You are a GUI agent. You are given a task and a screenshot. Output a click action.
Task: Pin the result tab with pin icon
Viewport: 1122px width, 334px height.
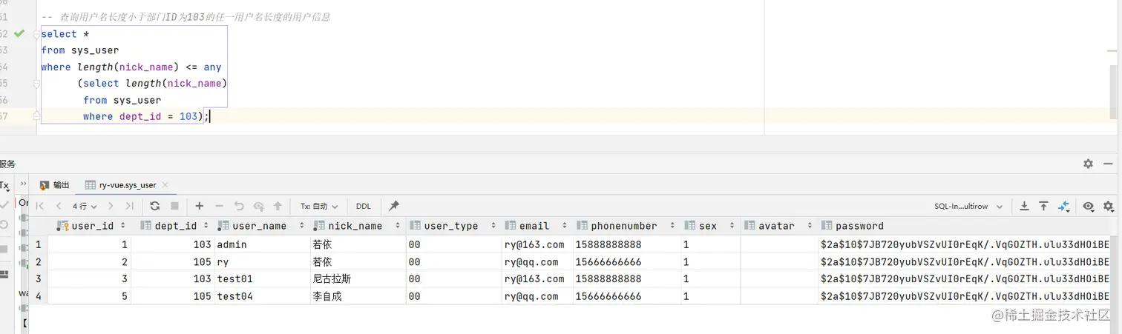pos(394,206)
